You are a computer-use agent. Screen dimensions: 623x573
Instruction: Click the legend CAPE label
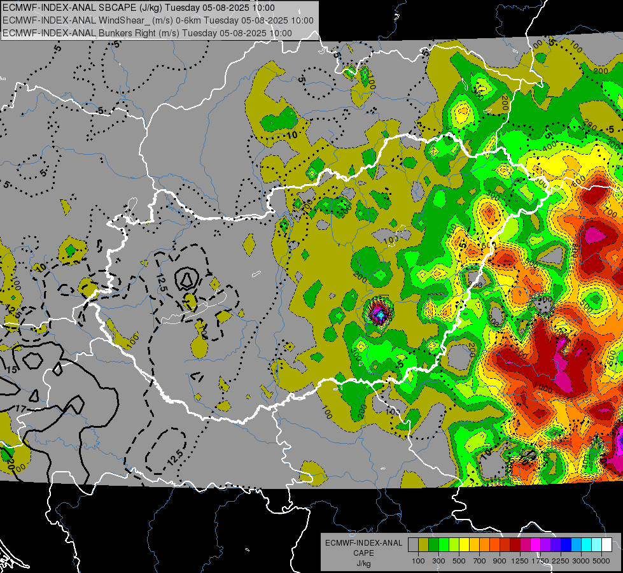(363, 553)
